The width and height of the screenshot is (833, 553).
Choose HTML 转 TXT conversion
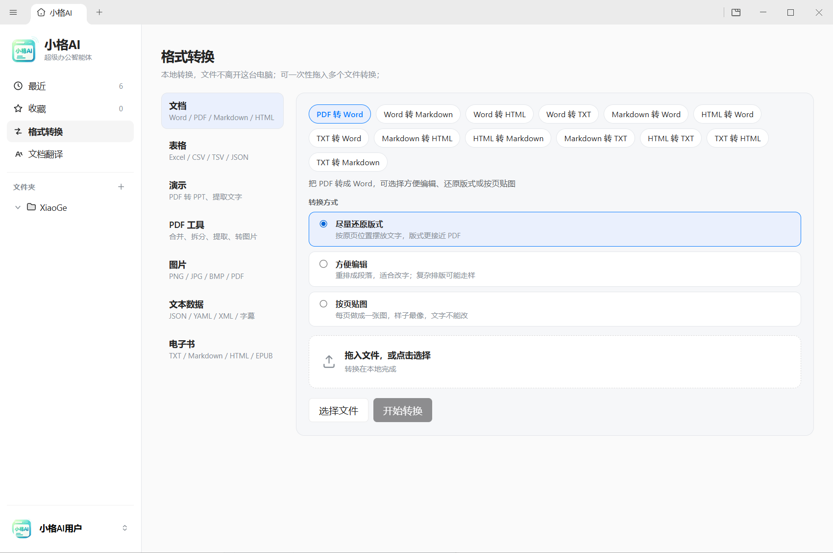(671, 138)
